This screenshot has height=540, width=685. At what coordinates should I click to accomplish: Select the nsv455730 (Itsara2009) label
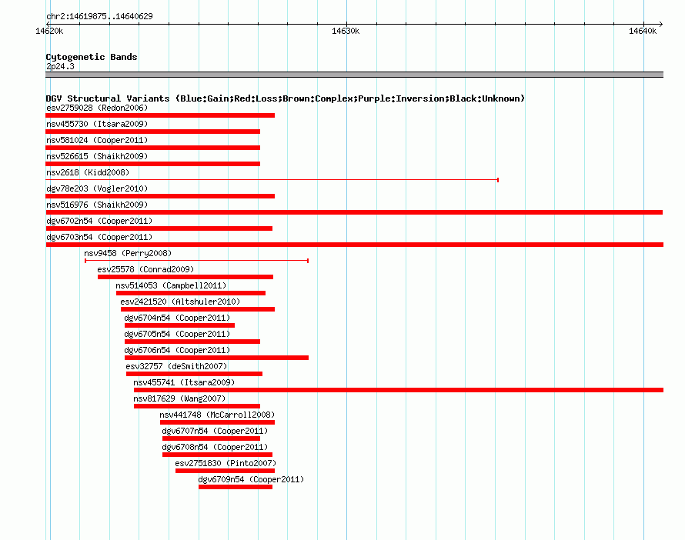[x=97, y=124]
